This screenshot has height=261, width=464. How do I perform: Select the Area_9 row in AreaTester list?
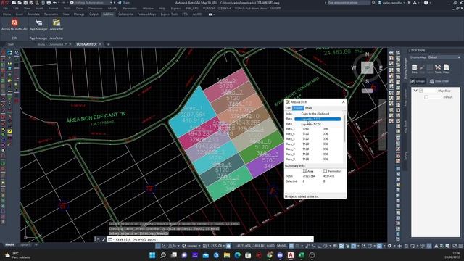[x=314, y=159]
